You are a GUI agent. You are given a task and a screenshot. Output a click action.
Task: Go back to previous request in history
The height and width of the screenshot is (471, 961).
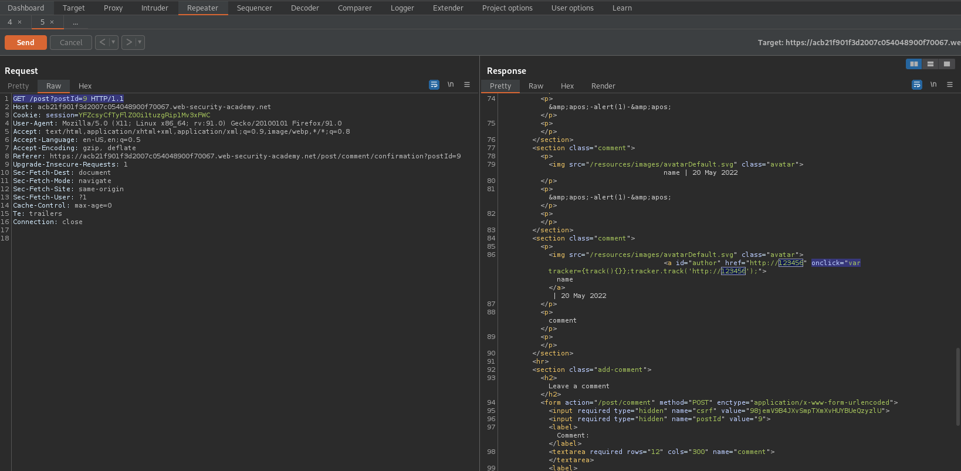tap(102, 42)
